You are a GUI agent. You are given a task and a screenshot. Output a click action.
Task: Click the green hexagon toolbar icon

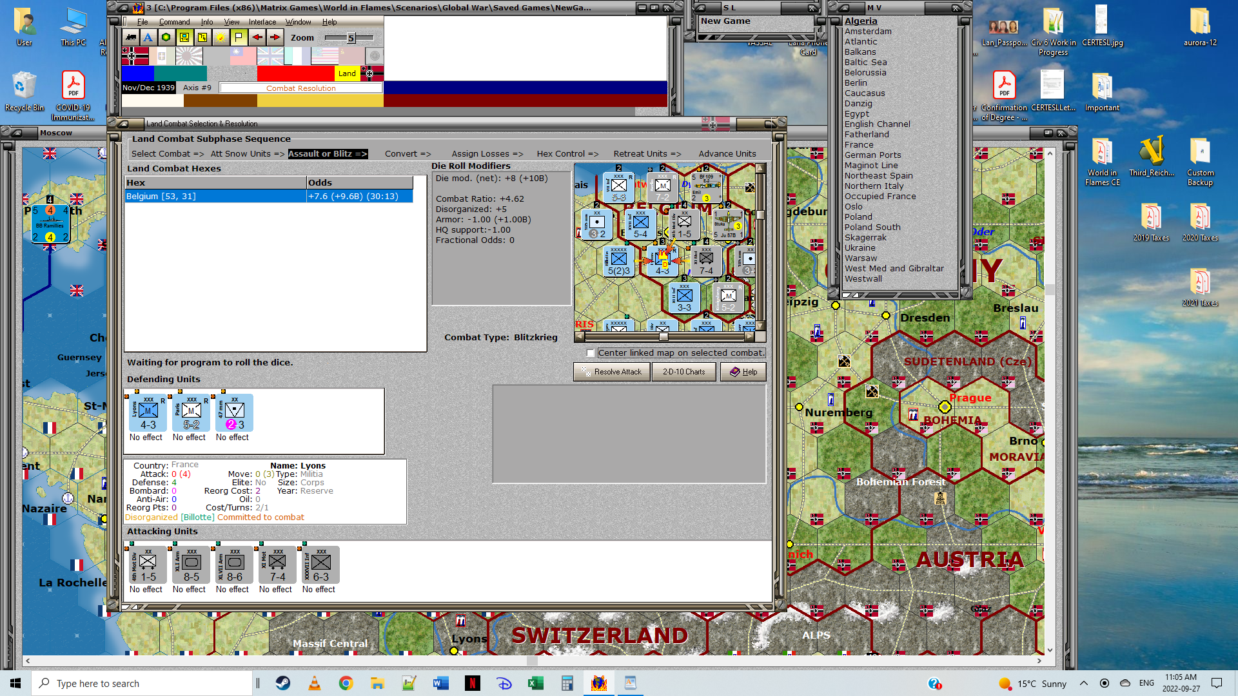[166, 37]
